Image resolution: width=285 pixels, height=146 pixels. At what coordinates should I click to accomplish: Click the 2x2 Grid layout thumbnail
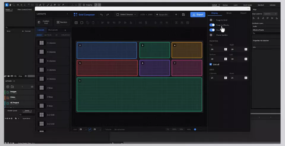42,115
